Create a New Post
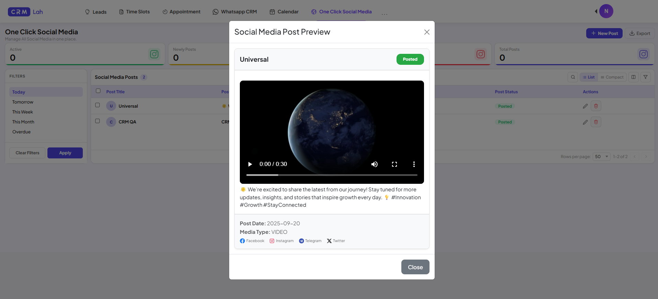The image size is (658, 299). [x=604, y=33]
